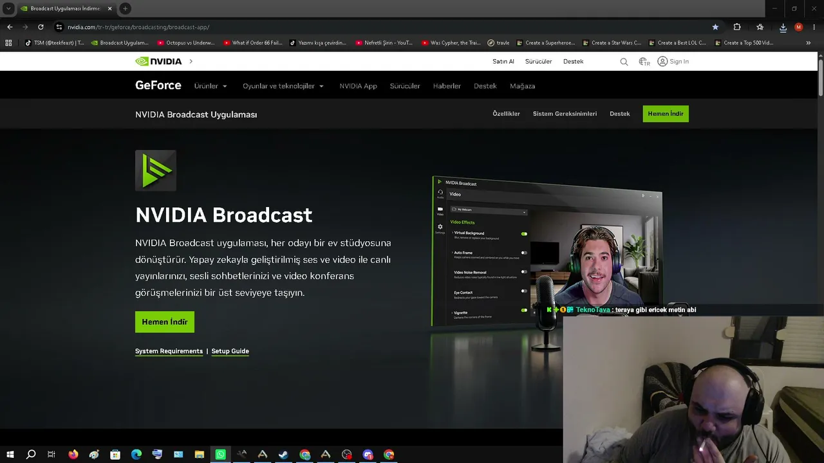Go back to the previous page
This screenshot has width=824, height=463.
coord(10,27)
